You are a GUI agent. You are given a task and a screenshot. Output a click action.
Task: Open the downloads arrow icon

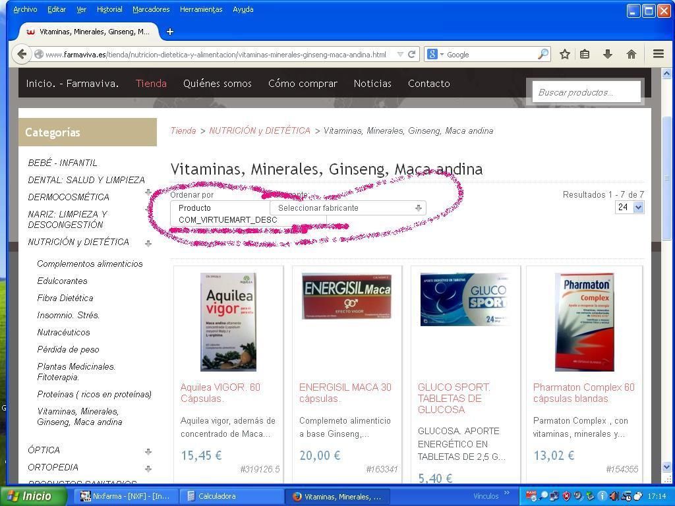[x=607, y=54]
